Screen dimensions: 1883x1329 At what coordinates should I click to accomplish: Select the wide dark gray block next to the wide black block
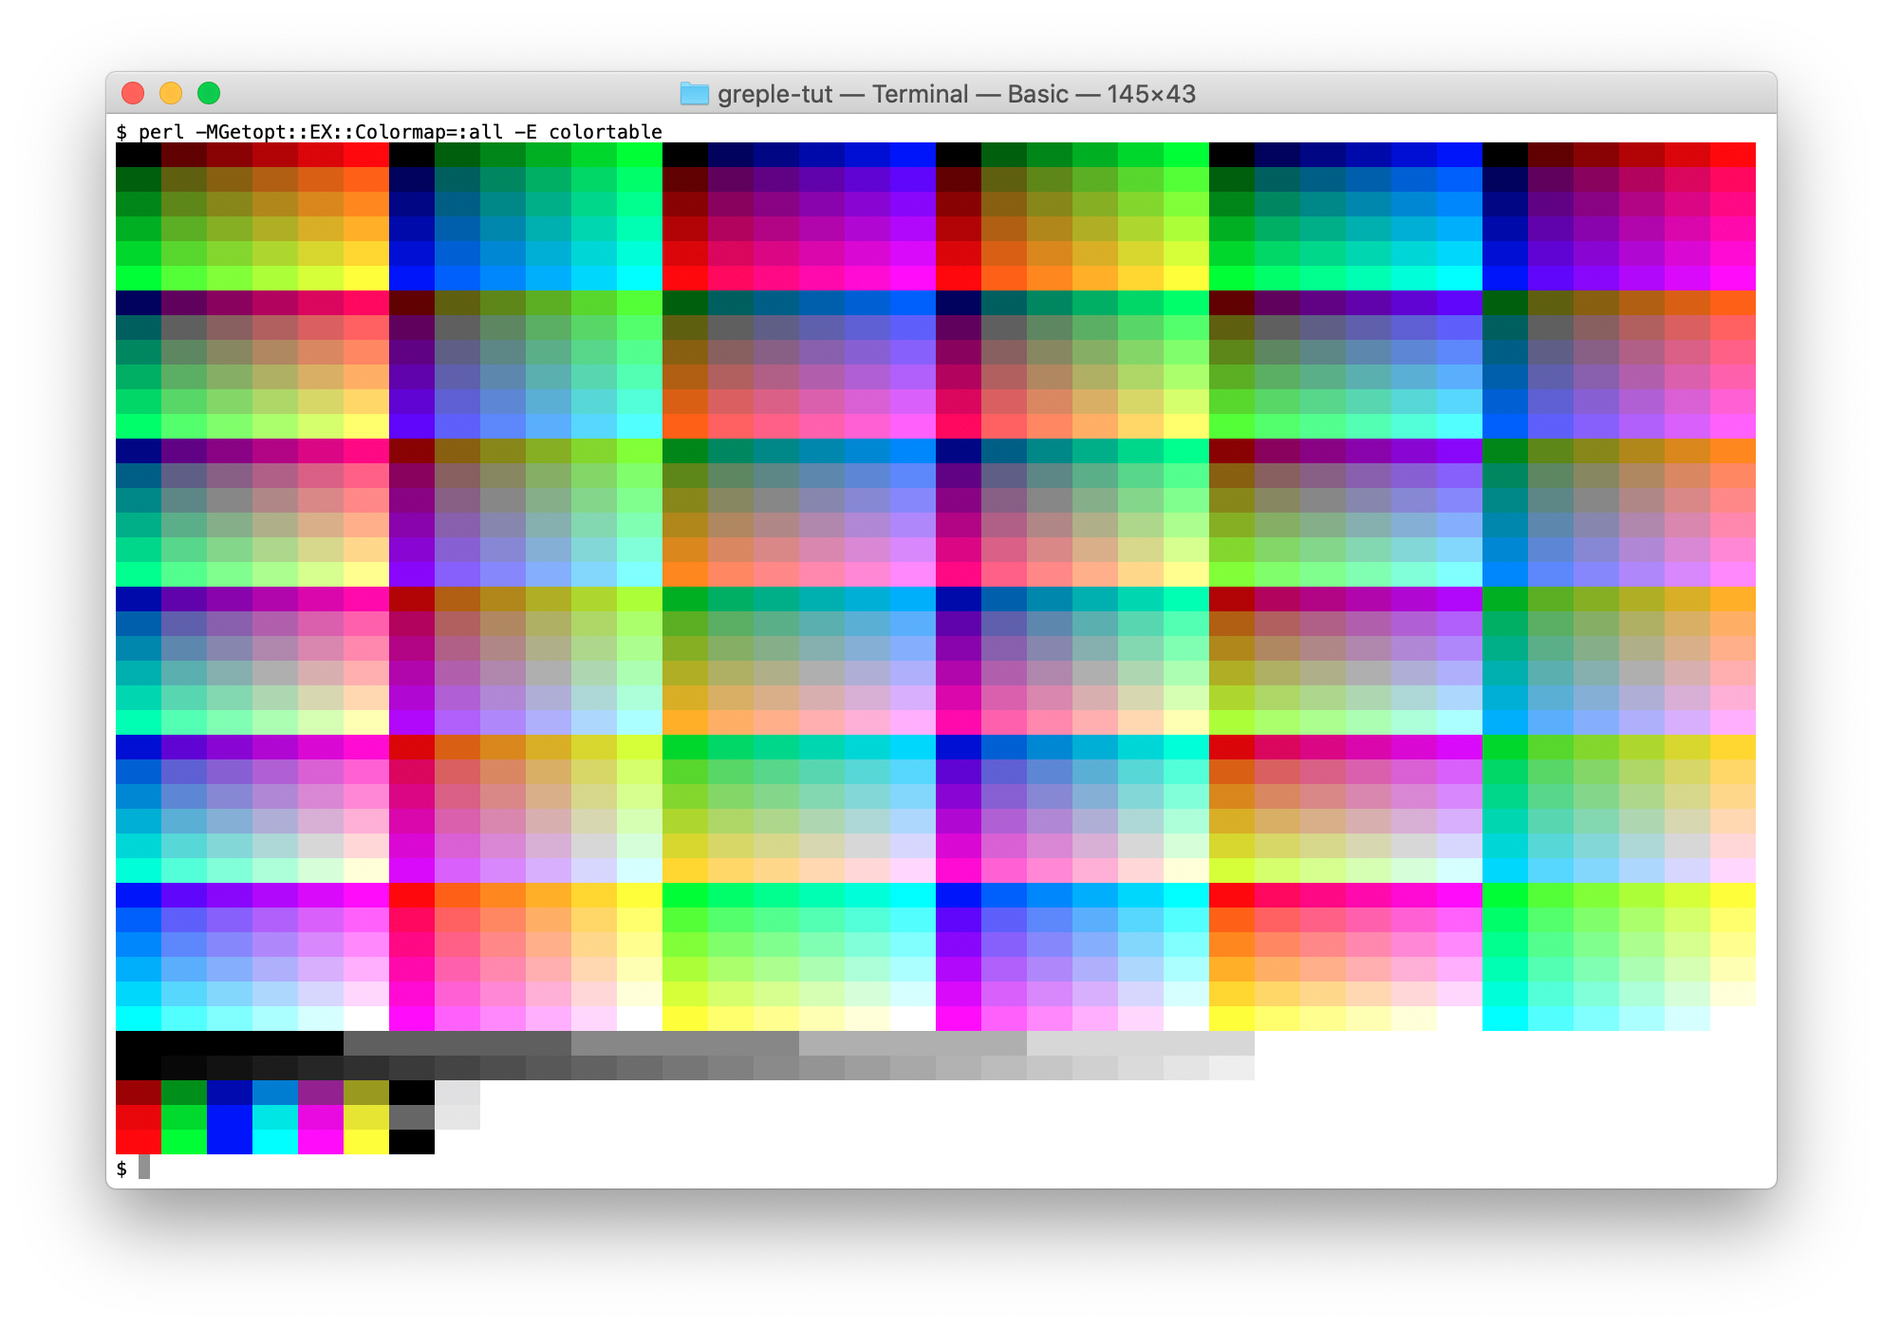point(457,1043)
